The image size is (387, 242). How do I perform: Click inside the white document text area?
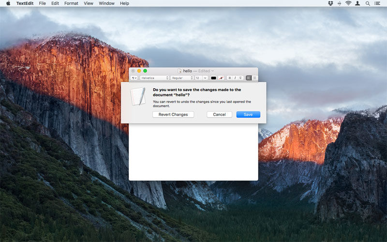(193, 152)
